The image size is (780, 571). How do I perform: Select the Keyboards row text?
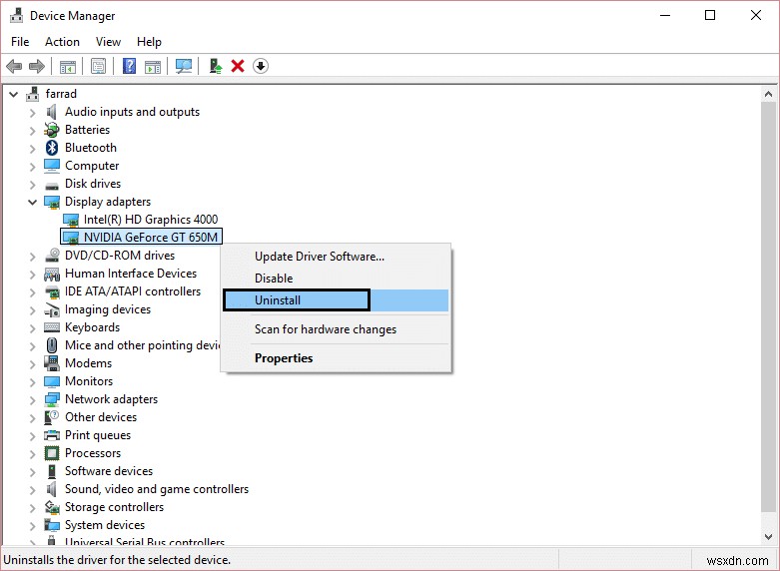93,327
